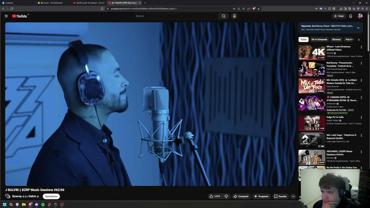Open a new browser tab

coord(145,3)
